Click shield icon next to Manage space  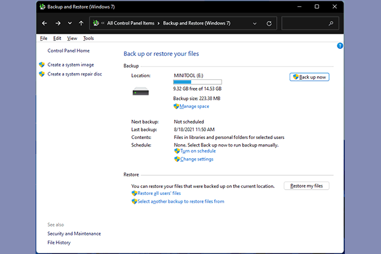click(176, 106)
